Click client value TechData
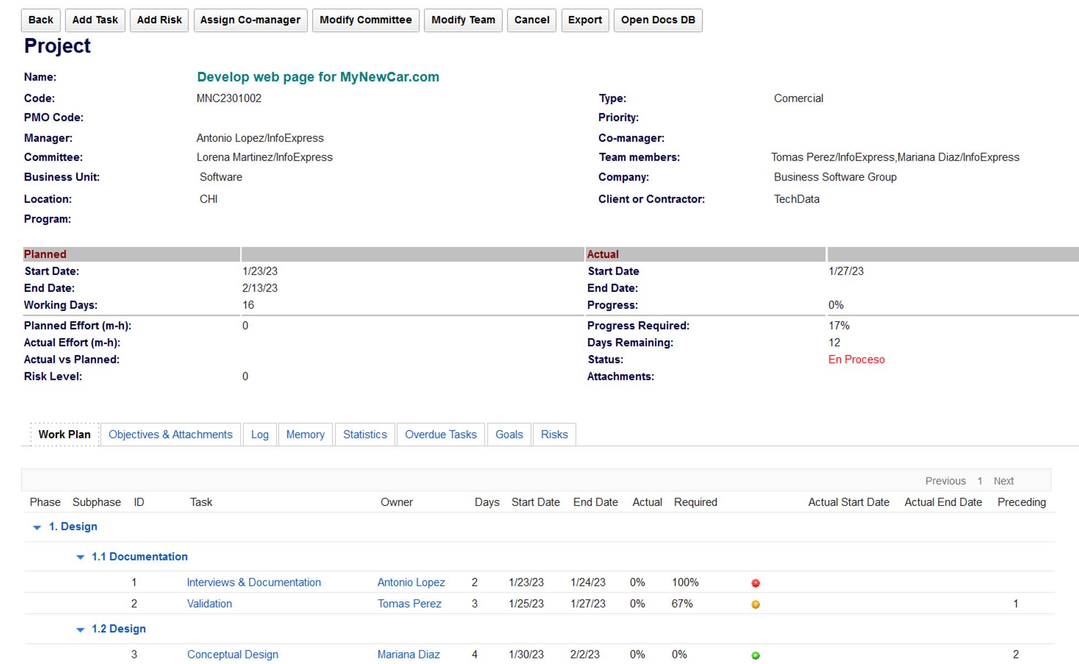The width and height of the screenshot is (1079, 664). coord(797,199)
